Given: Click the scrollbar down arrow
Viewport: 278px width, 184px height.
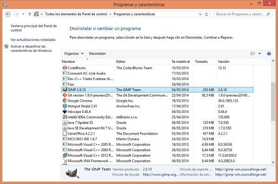Looking at the screenshot, I should tap(273, 162).
